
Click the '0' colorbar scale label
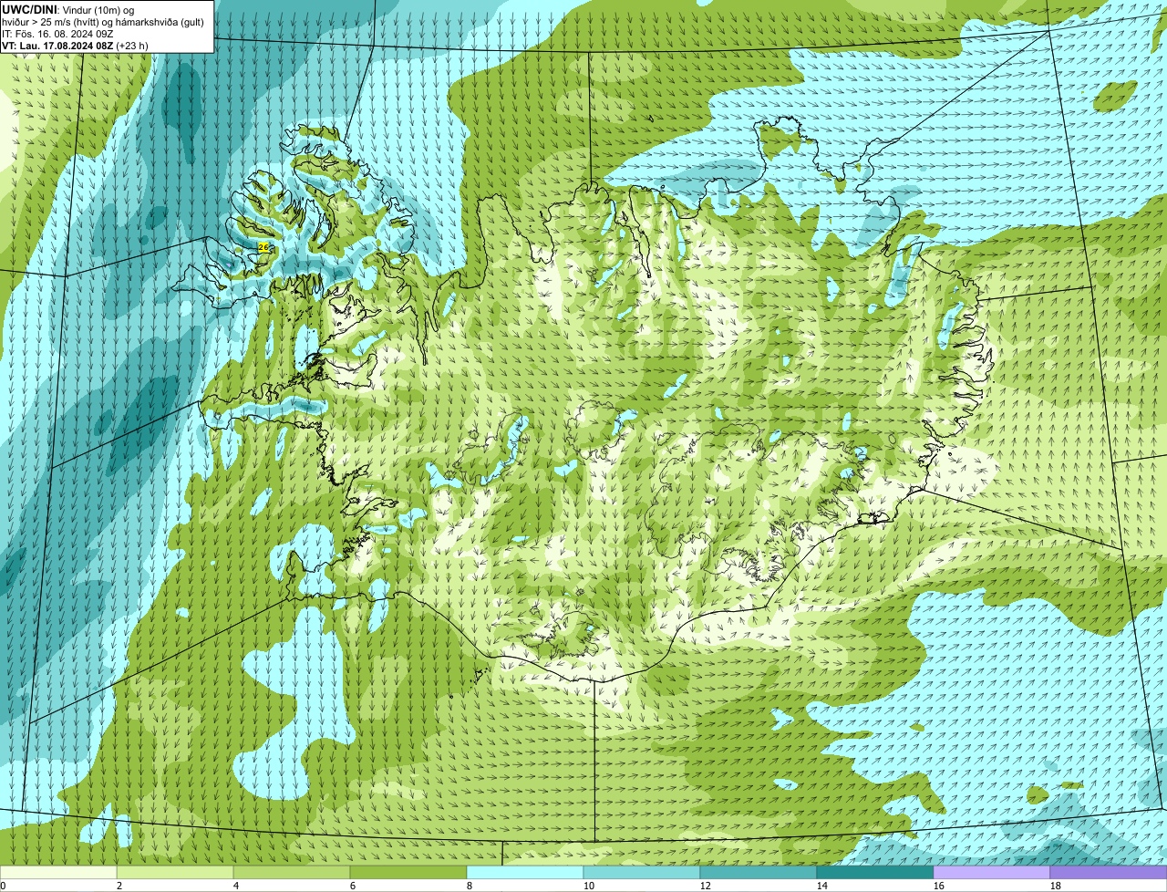pos(3,886)
